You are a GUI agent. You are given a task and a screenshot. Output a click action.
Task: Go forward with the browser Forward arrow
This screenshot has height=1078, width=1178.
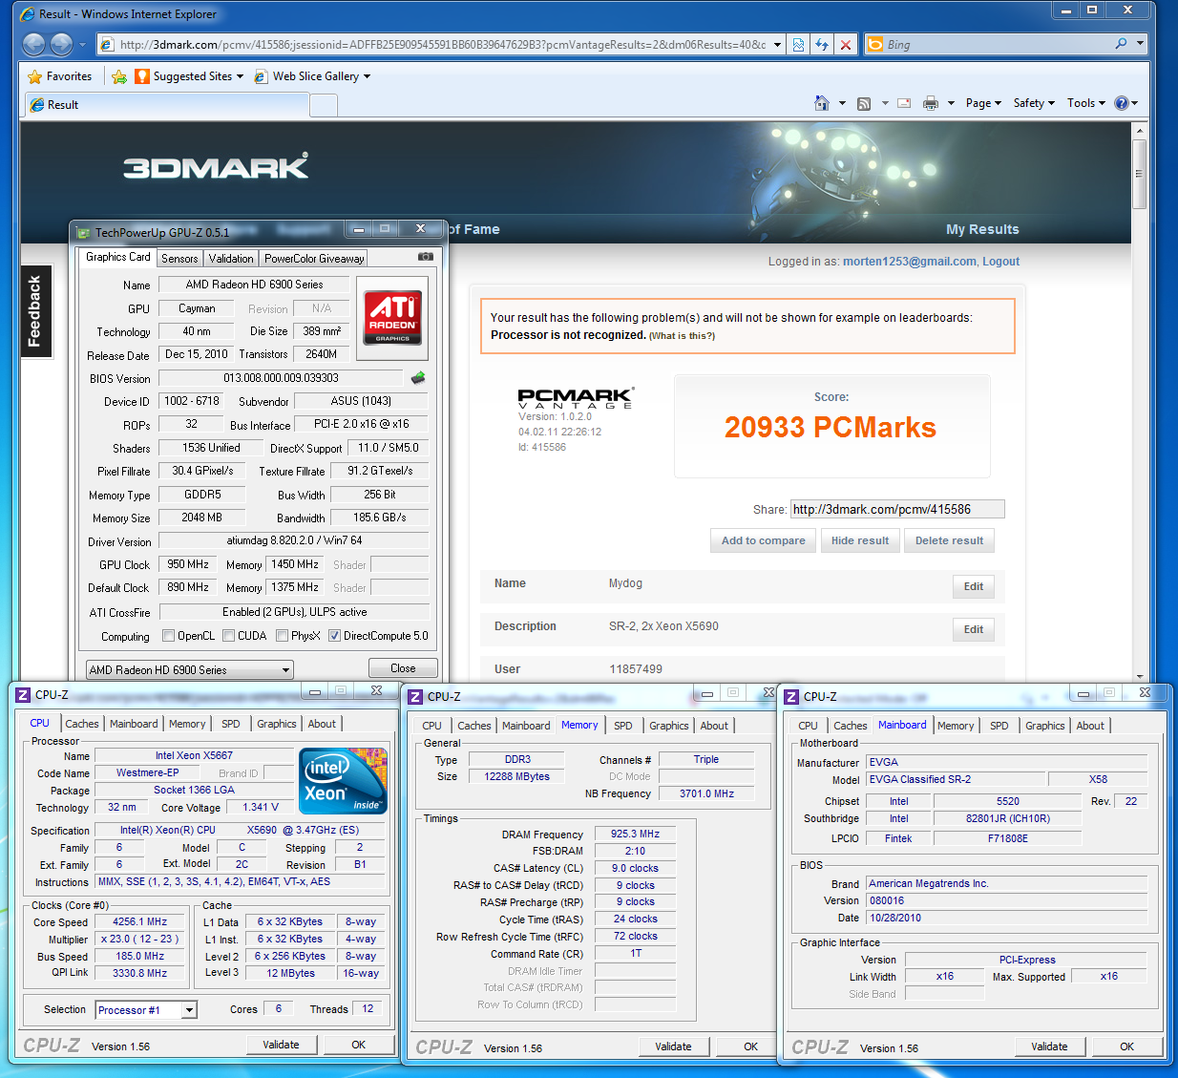pyautogui.click(x=61, y=44)
